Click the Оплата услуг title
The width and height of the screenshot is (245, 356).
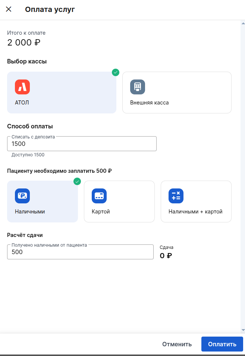[50, 10]
